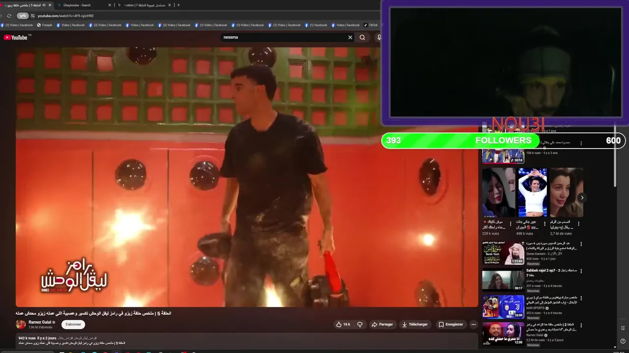The width and height of the screenshot is (629, 353).
Task: Open the beIN SPORTS match summary thumbnail
Action: 503,307
